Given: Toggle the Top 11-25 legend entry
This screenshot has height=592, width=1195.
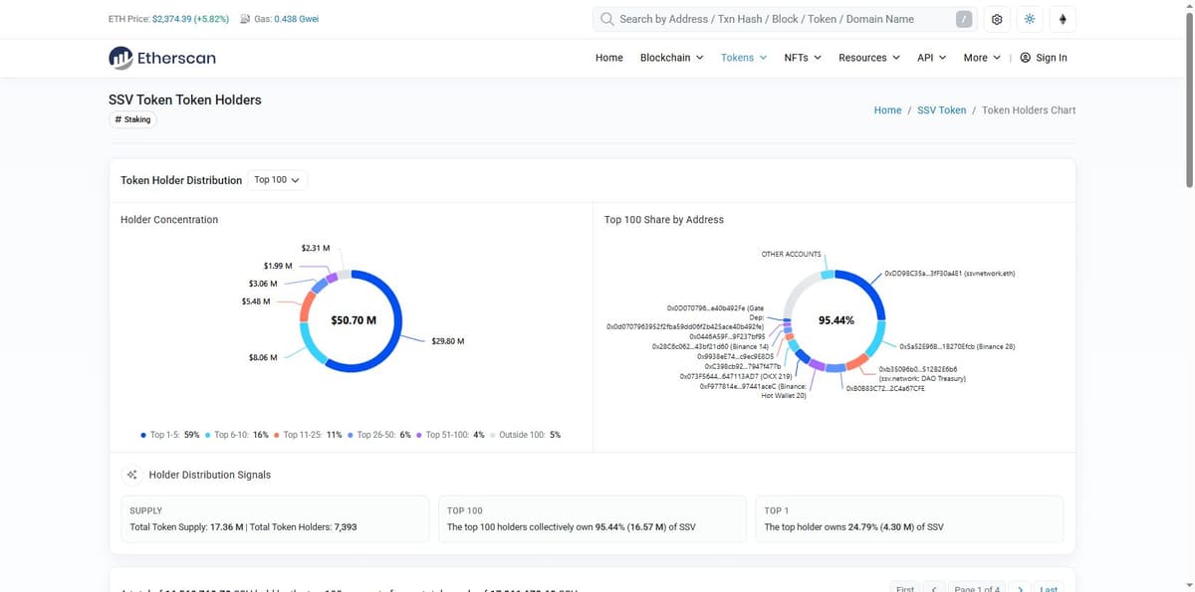Looking at the screenshot, I should 308,435.
